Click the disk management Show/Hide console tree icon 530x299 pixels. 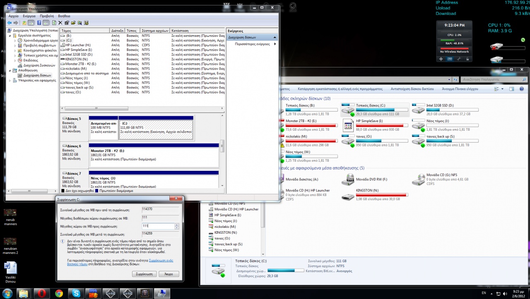pyautogui.click(x=31, y=23)
